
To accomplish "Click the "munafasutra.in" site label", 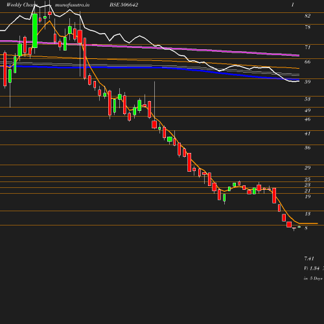I will tap(72, 5).
